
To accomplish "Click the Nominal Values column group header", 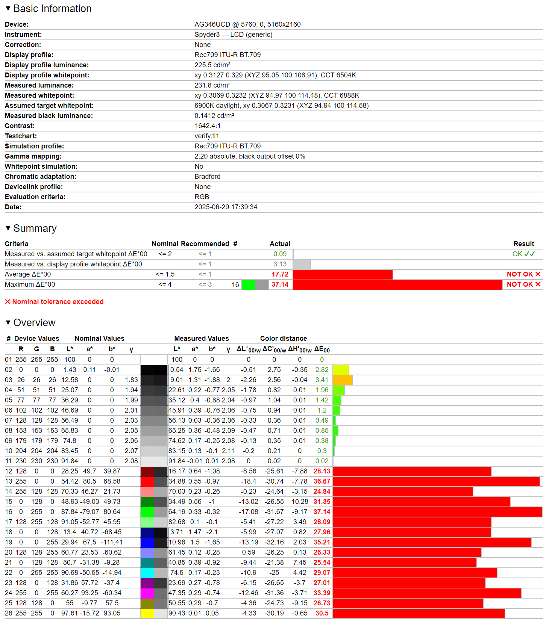I will [x=99, y=339].
